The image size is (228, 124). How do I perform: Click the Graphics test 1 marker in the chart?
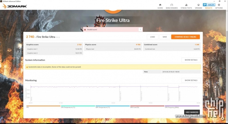click(120, 96)
